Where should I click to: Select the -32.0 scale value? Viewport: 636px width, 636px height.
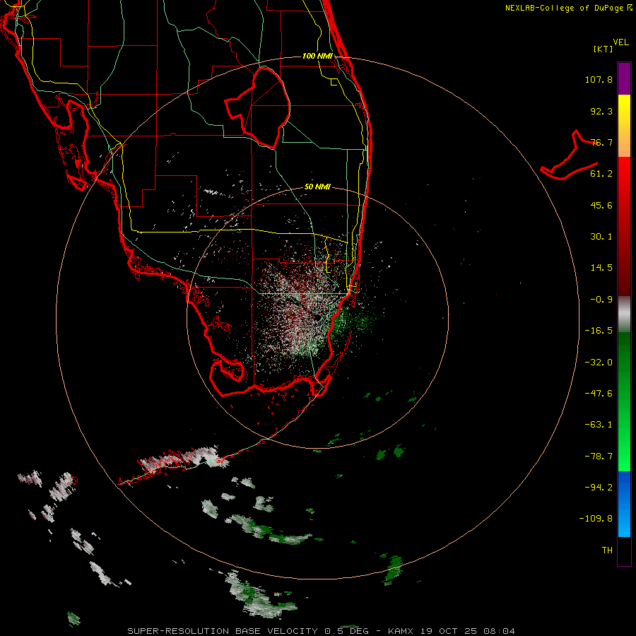599,363
